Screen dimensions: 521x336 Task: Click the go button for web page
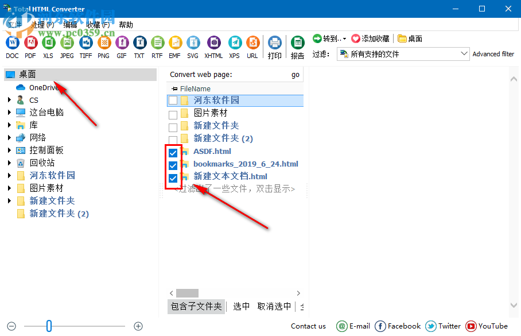point(296,75)
